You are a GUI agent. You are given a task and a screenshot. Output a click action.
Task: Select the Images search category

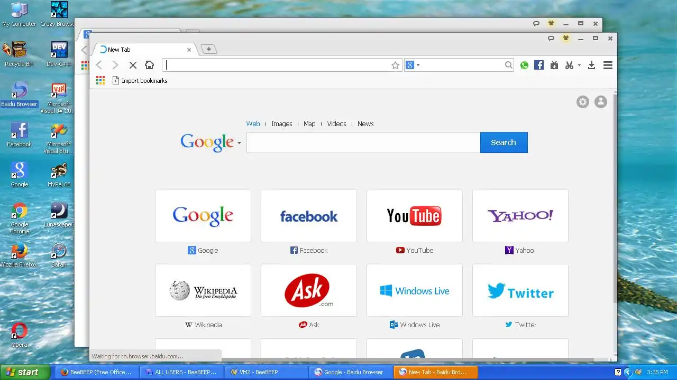[x=281, y=123]
